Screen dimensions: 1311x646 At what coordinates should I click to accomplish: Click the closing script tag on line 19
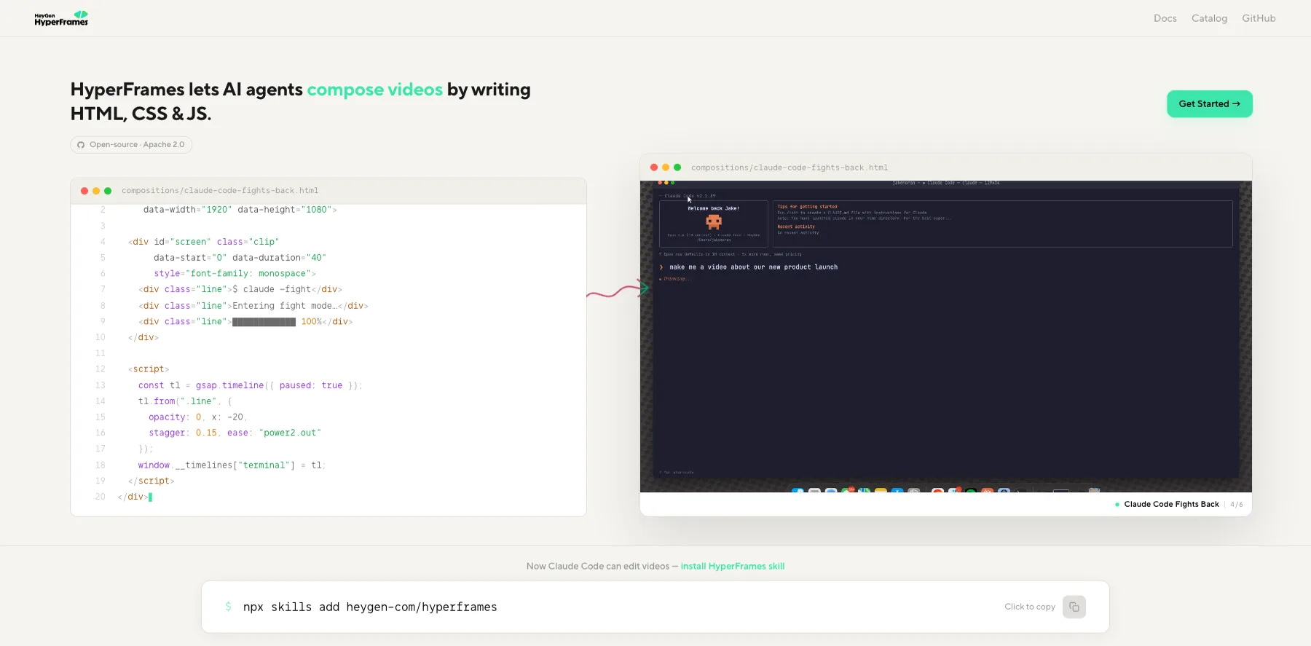coord(151,481)
